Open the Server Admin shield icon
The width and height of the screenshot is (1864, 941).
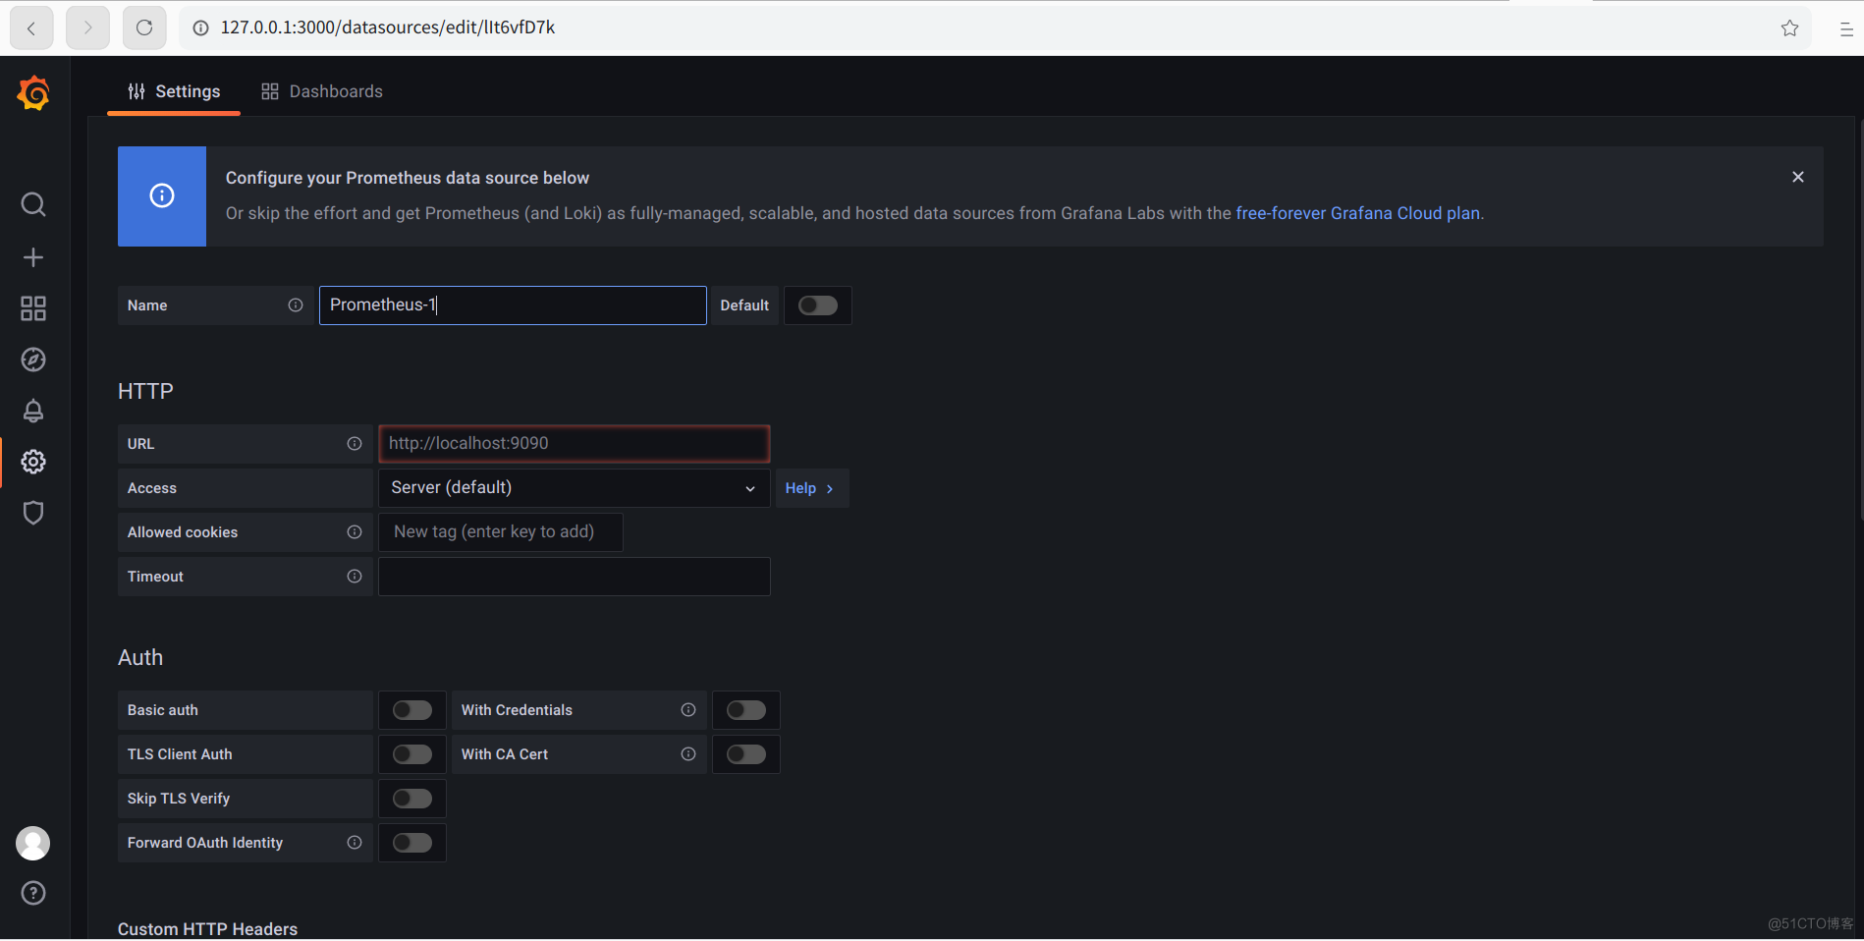[x=33, y=513]
